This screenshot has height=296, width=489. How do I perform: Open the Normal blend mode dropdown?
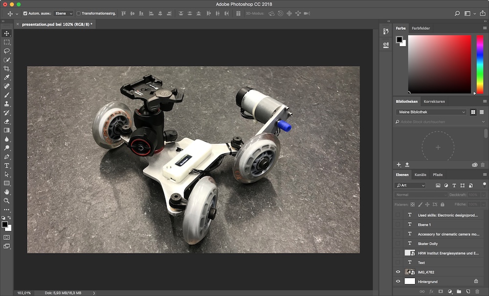click(421, 195)
